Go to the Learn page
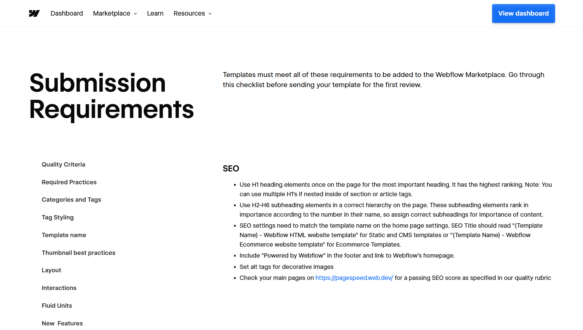Screen dimensions: 583x330 pos(155,13)
